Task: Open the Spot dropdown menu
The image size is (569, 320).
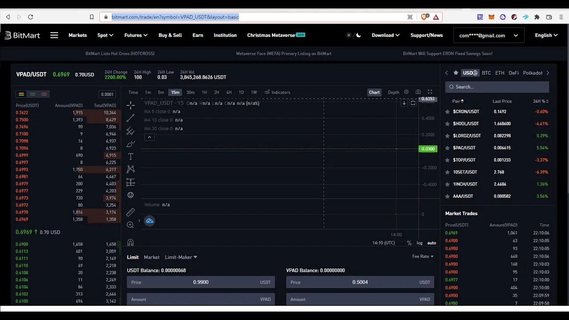Action: tap(105, 35)
